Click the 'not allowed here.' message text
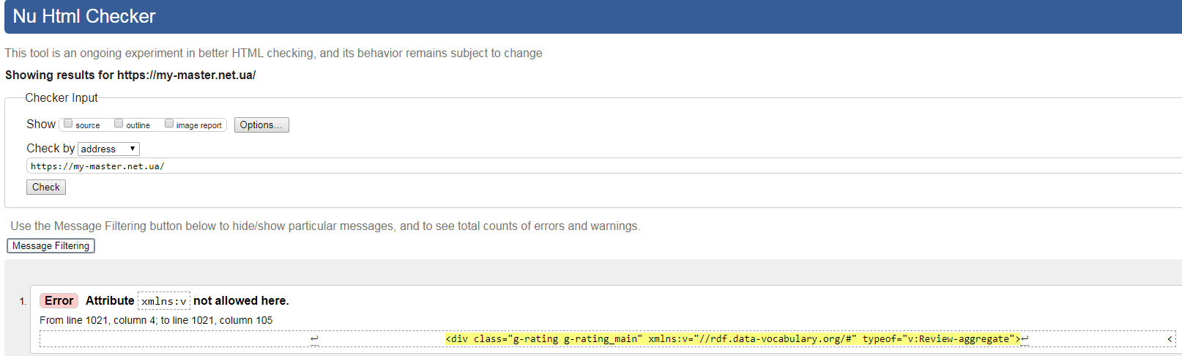Viewport: 1182px width, 356px height. click(x=241, y=301)
